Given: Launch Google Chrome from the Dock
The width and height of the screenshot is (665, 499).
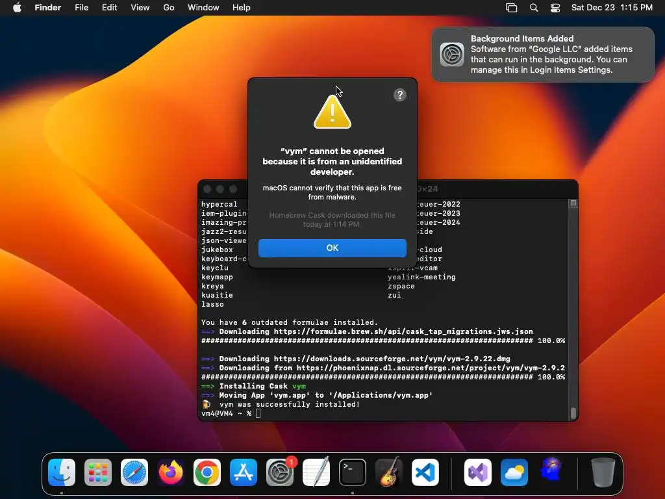Looking at the screenshot, I should coord(207,472).
